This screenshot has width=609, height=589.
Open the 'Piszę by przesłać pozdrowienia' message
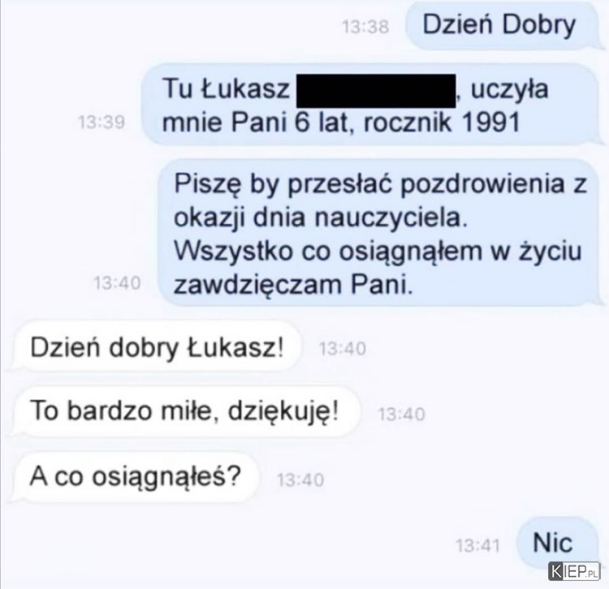378,233
